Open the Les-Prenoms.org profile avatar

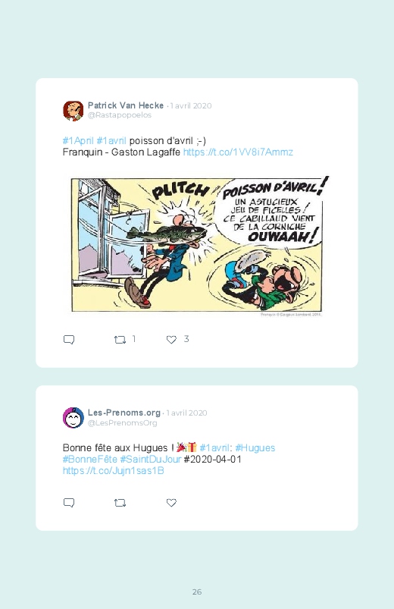pos(73,418)
